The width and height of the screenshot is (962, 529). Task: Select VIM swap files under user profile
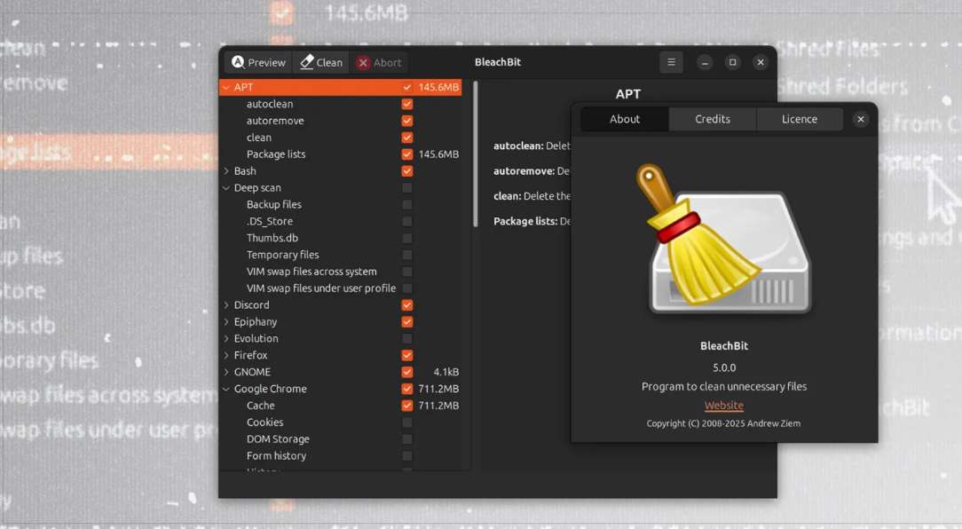tap(341, 288)
